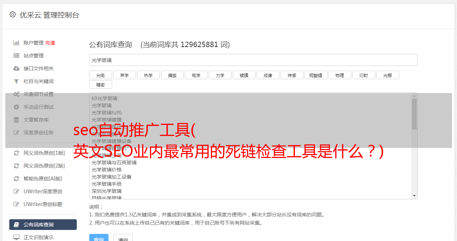The width and height of the screenshot is (457, 241).
Task: Choose the 铌酸锂 keyword tag
Action: (x=316, y=75)
